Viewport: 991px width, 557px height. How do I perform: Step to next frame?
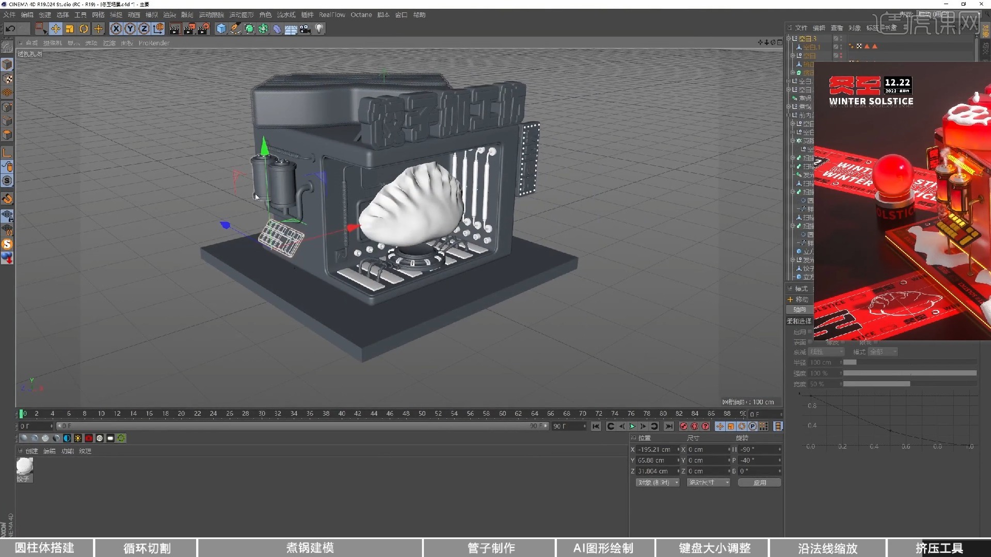tap(643, 427)
